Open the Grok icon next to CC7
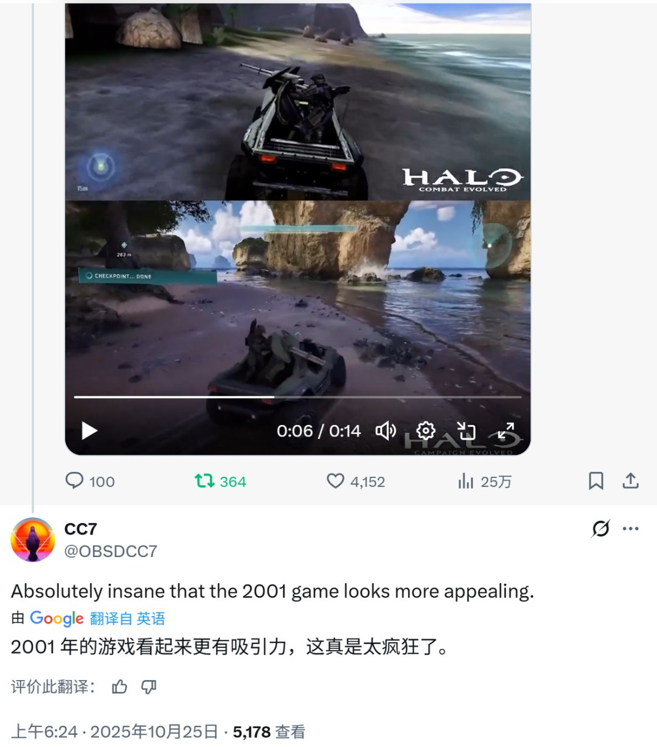657x747 pixels. tap(600, 528)
